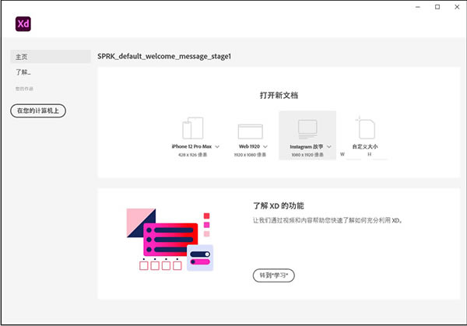This screenshot has height=326, width=467.
Task: Click the 打开新文档 heading
Action: tap(279, 95)
